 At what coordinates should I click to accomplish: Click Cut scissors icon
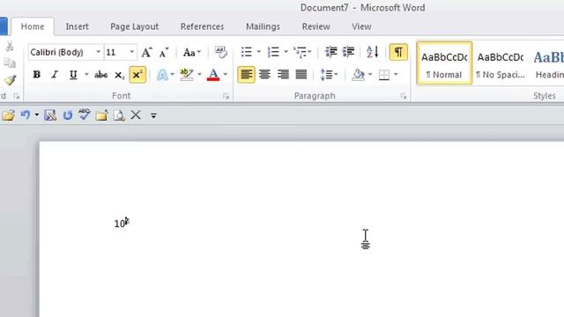[10, 46]
